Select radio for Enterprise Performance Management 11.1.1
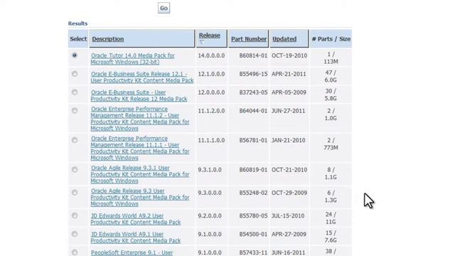 (x=75, y=140)
